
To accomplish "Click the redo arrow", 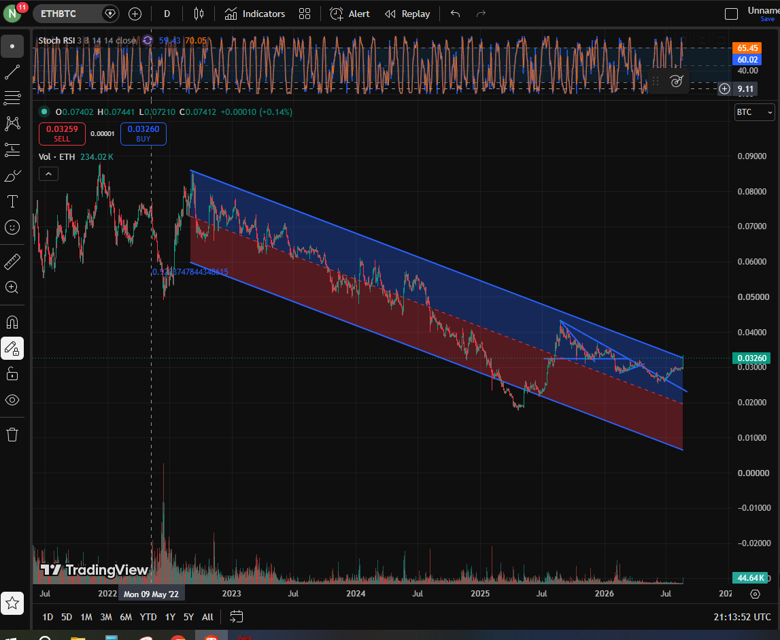I will [481, 14].
